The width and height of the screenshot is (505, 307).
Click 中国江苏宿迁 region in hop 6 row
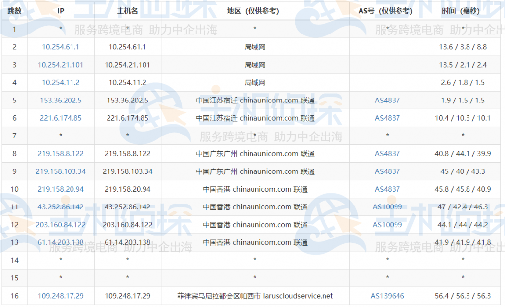point(255,118)
